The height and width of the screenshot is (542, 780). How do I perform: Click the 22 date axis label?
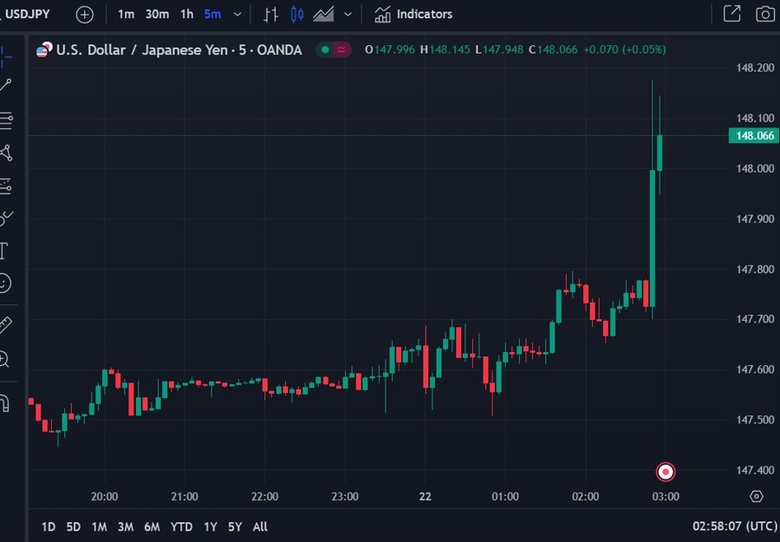point(426,497)
